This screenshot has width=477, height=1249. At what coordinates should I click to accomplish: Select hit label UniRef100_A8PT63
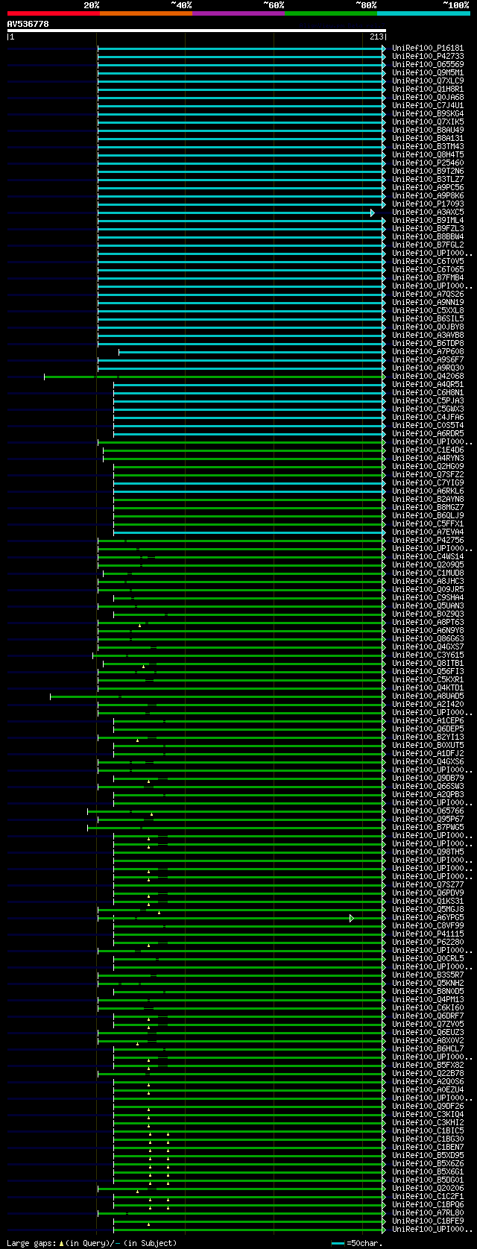(x=428, y=622)
